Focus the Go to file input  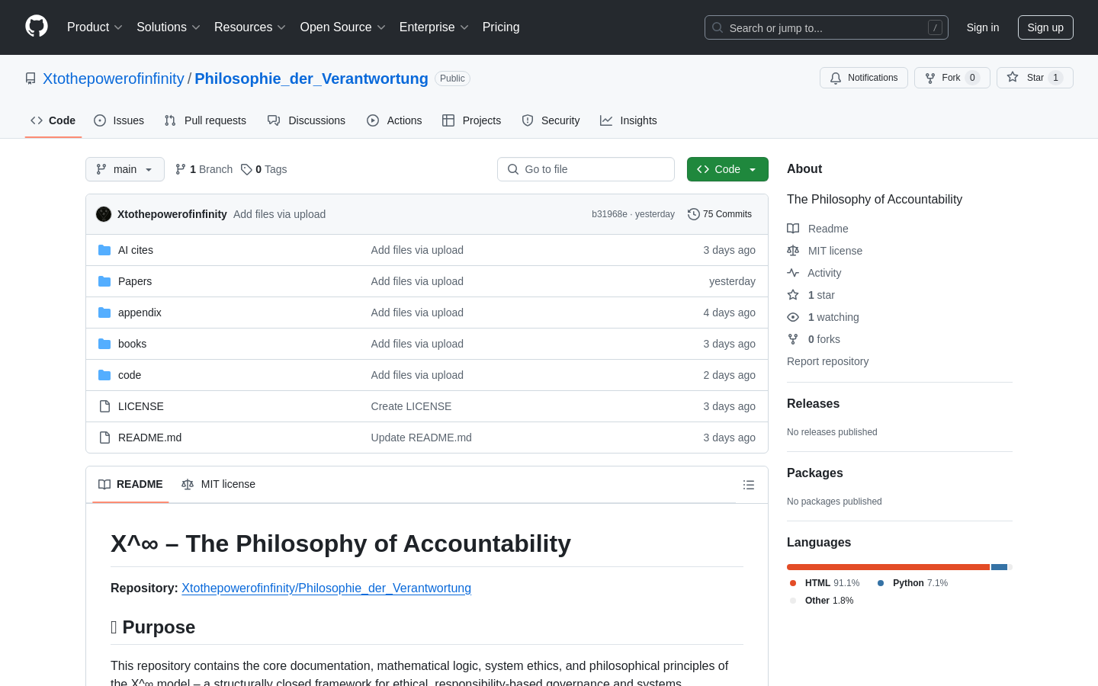click(x=586, y=169)
